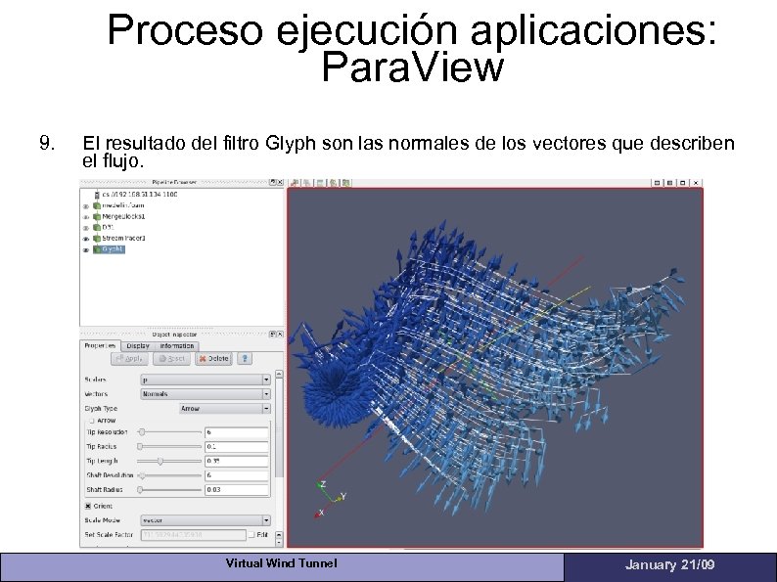This screenshot has width=777, height=582.
Task: Click the fifth icon in the view toolbar
Action: [x=346, y=183]
